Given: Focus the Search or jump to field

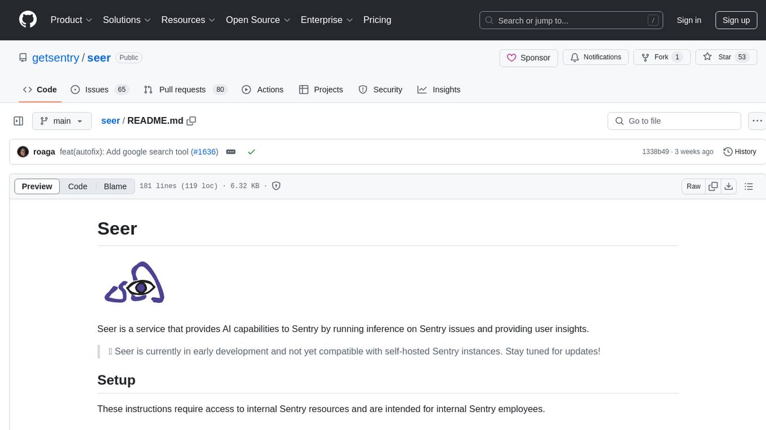Looking at the screenshot, I should click(x=571, y=20).
